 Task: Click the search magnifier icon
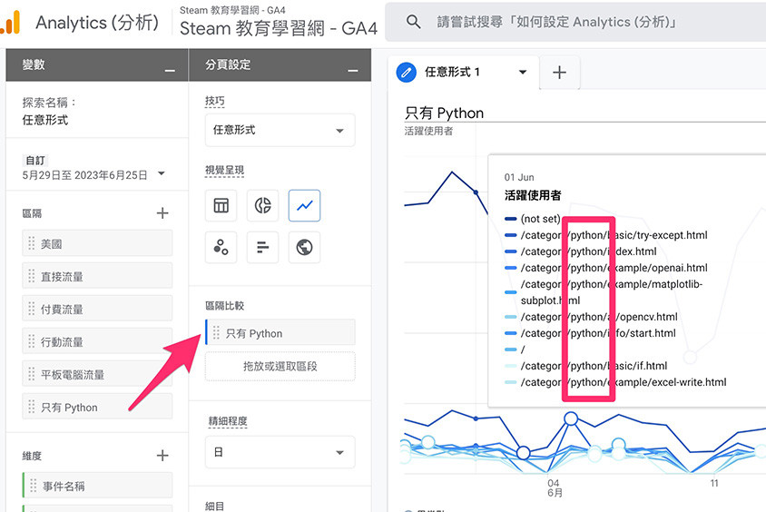pos(413,22)
